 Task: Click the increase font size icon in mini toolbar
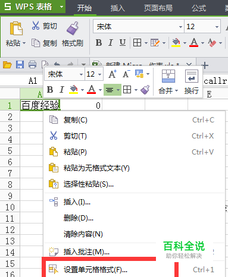(113, 74)
